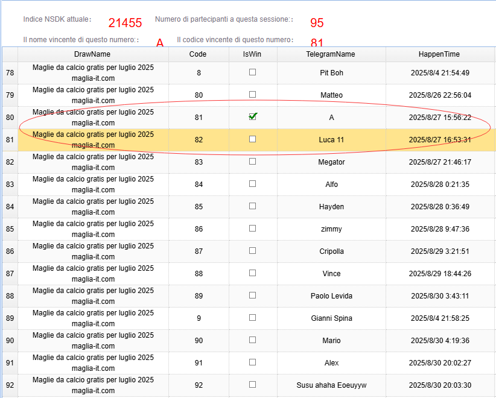Click the HappenTime cell '2025/8/29 18:44:26'

(x=440, y=273)
